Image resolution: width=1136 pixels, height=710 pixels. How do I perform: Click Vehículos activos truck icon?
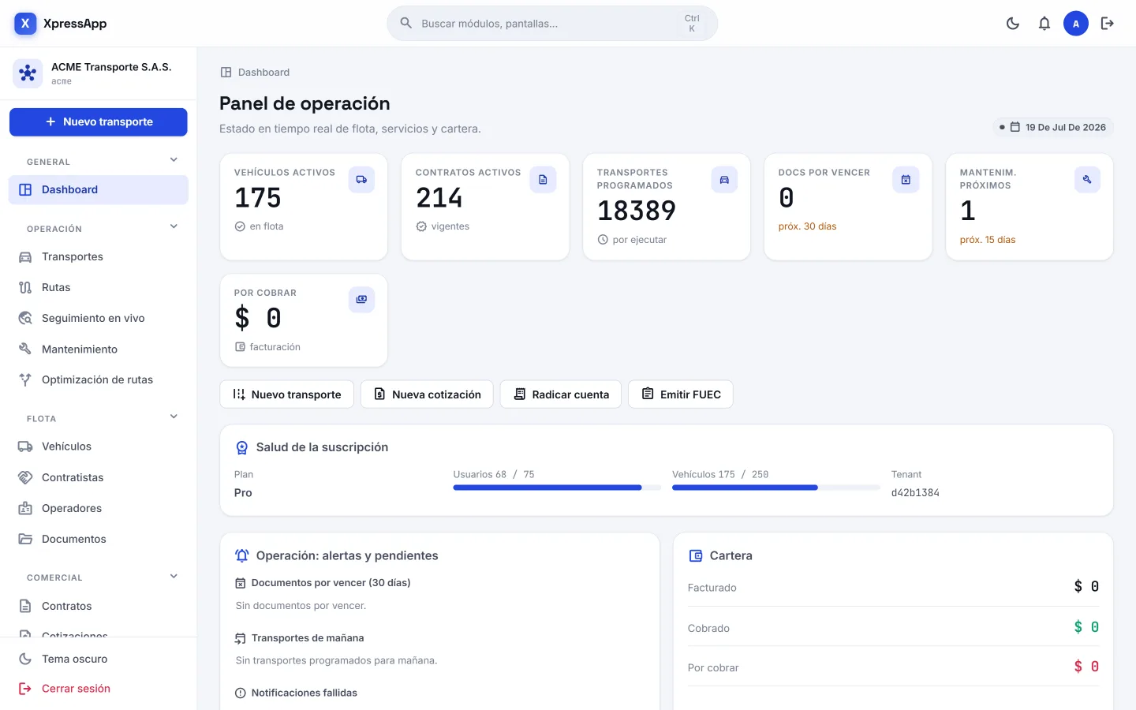coord(361,180)
